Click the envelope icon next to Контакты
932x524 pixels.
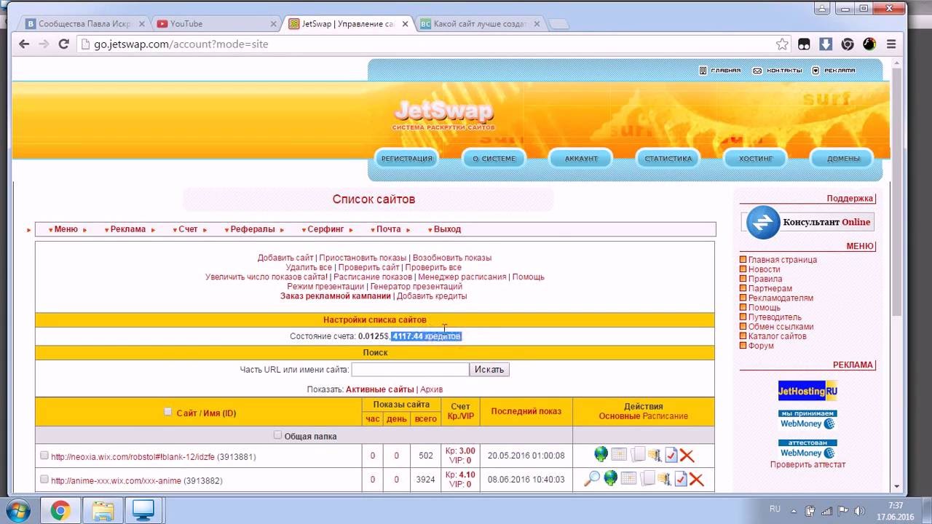[x=757, y=71]
